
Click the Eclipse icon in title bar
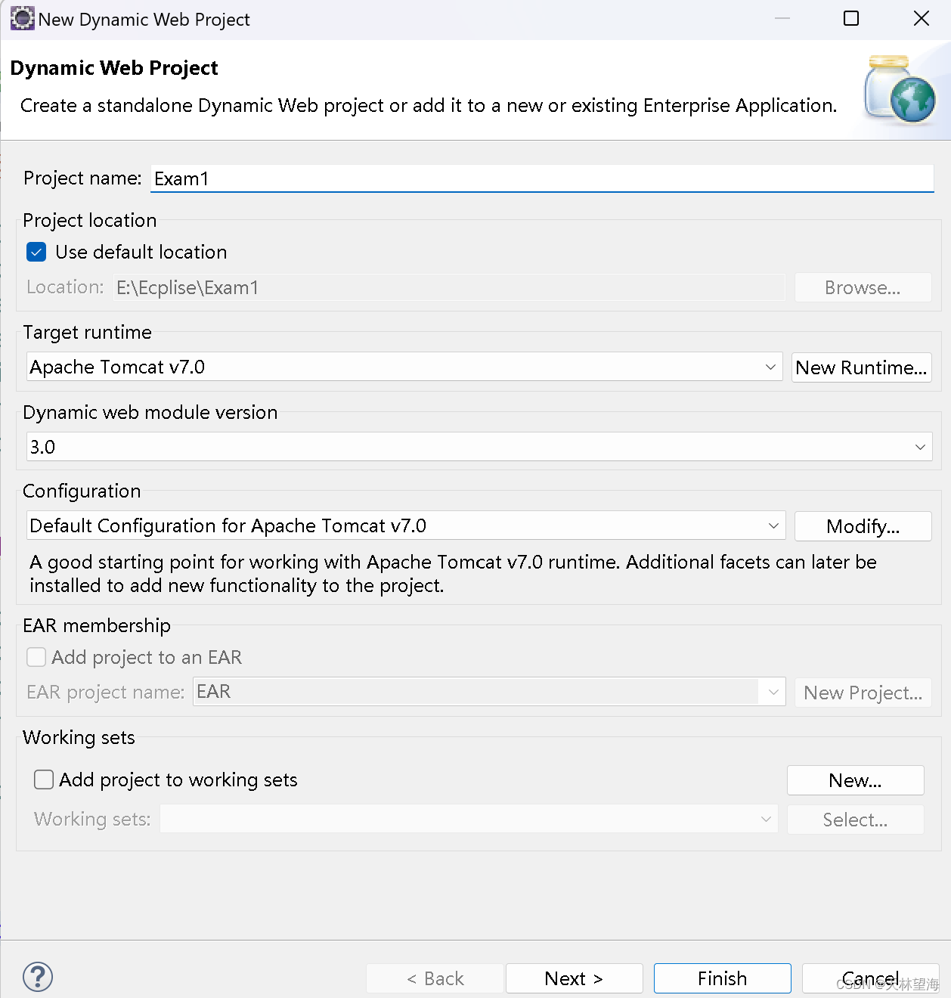pyautogui.click(x=22, y=18)
